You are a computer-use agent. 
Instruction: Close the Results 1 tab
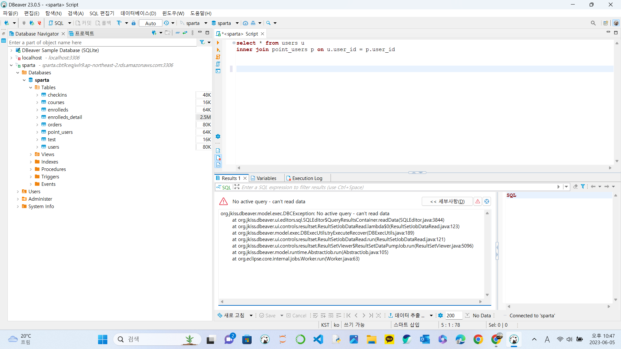(245, 178)
